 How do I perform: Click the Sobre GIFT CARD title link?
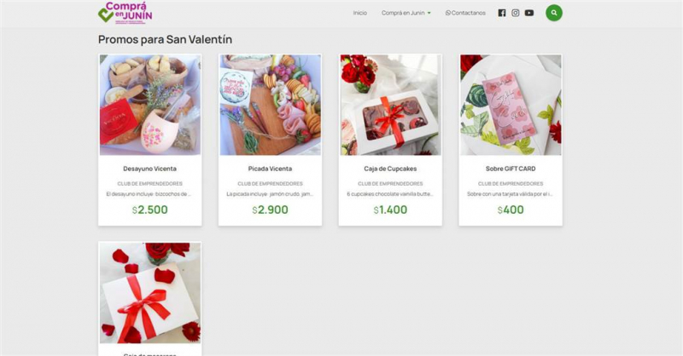pyautogui.click(x=511, y=169)
